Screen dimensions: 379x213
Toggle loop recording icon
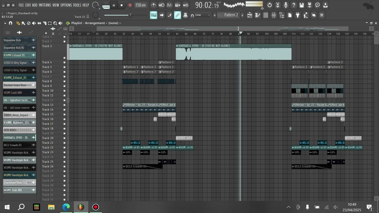(186, 5)
